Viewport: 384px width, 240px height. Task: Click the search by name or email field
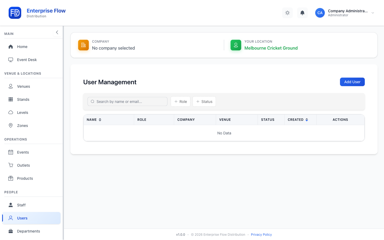click(x=127, y=102)
